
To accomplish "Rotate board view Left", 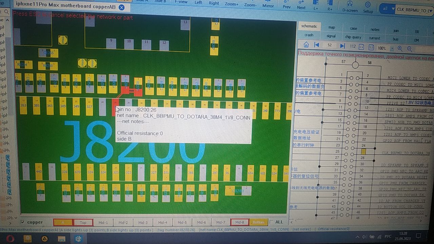I will pyautogui.click(x=198, y=2).
